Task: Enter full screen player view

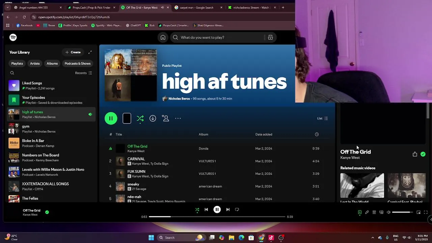Action: (x=426, y=212)
